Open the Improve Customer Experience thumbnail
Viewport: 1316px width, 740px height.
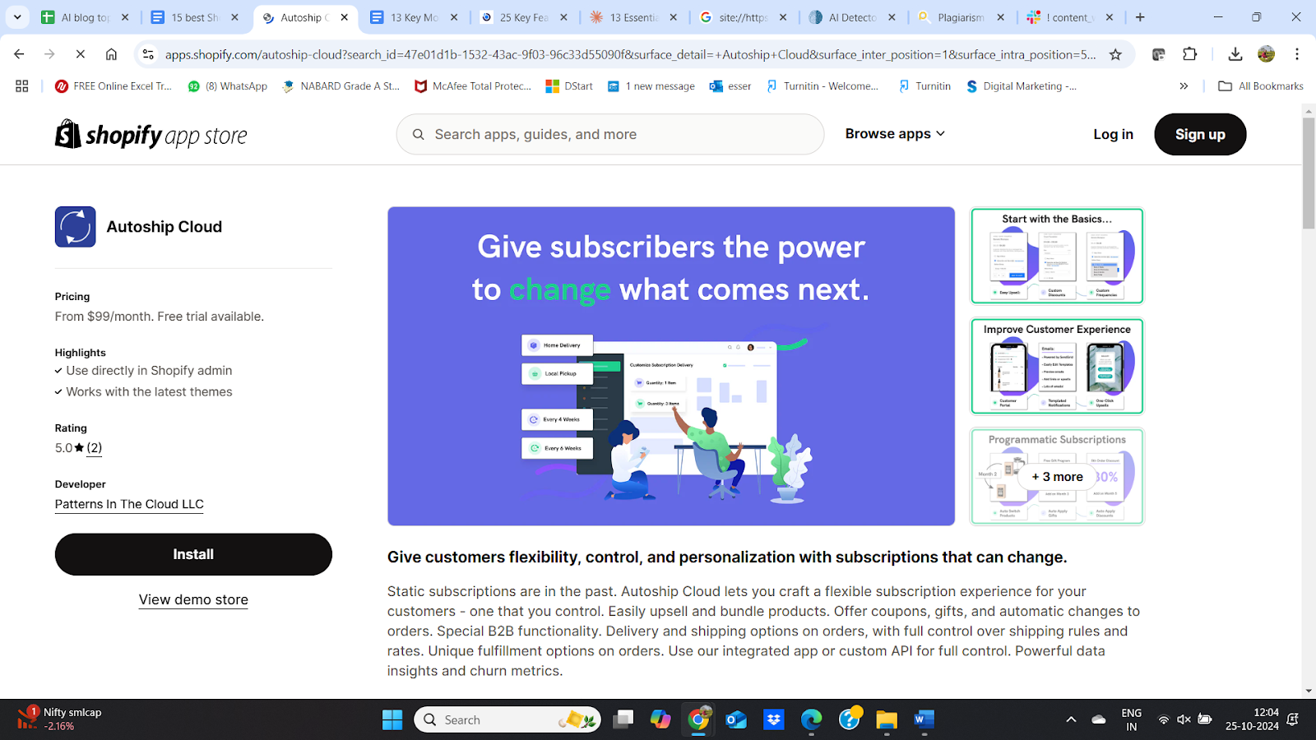1057,366
